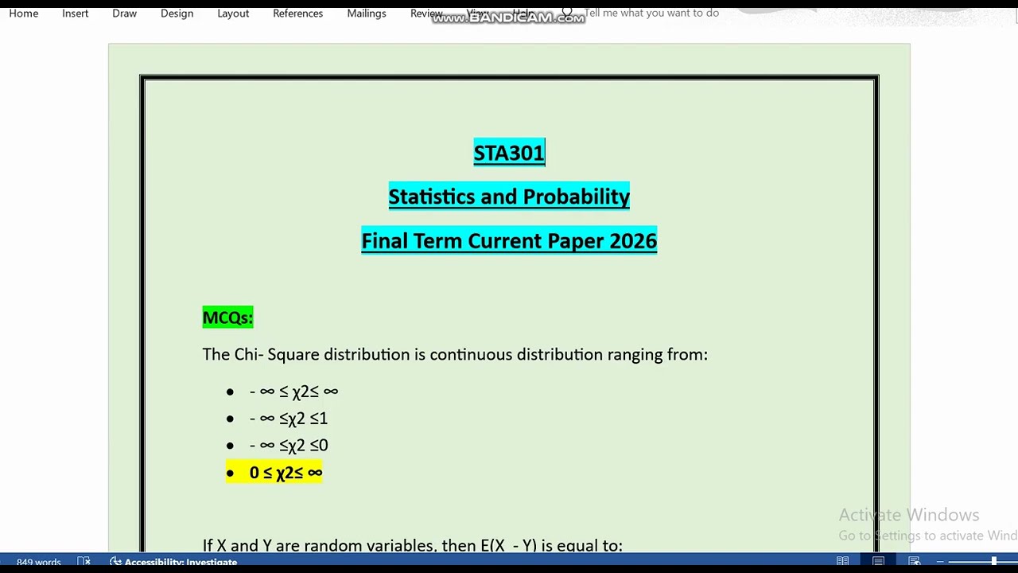
Task: Click the Chi-Square distribution question line
Action: click(x=455, y=354)
